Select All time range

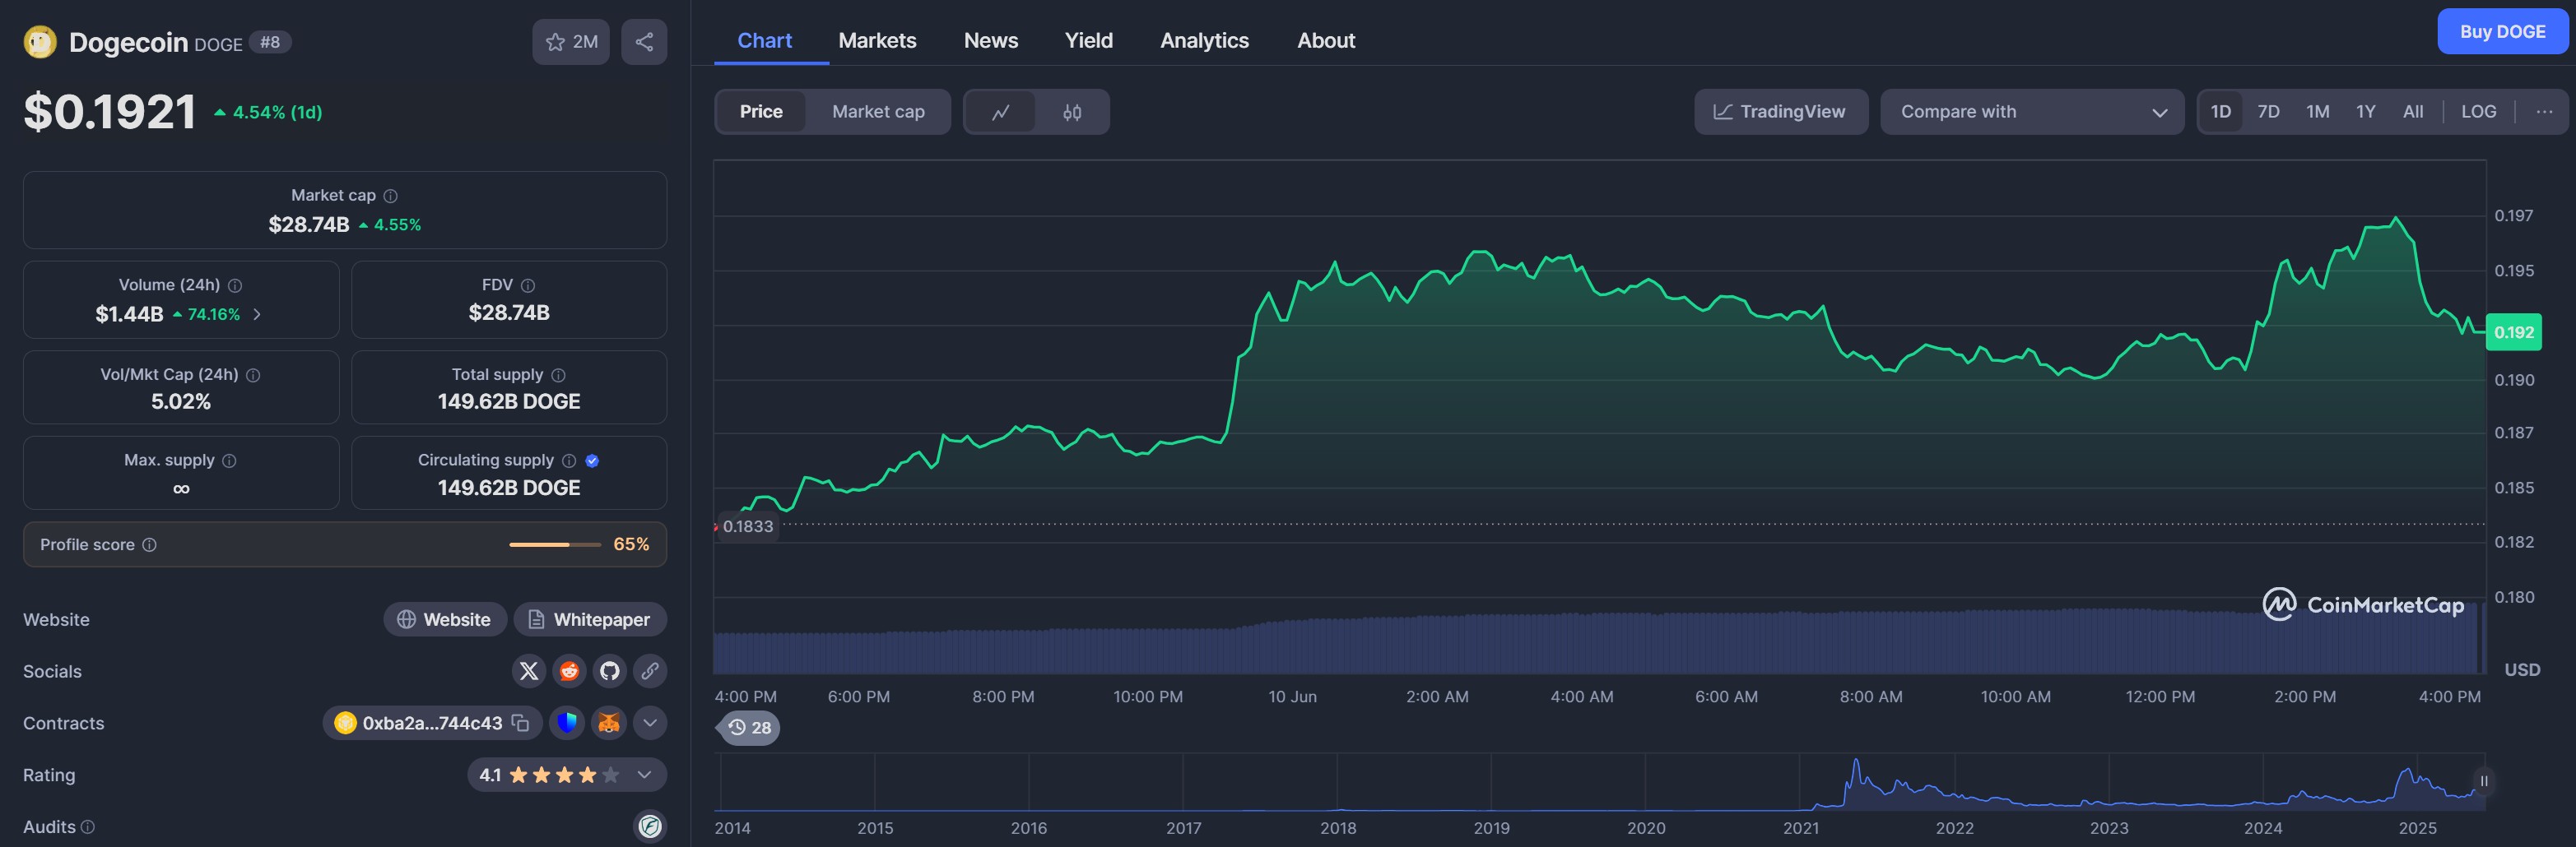2412,112
